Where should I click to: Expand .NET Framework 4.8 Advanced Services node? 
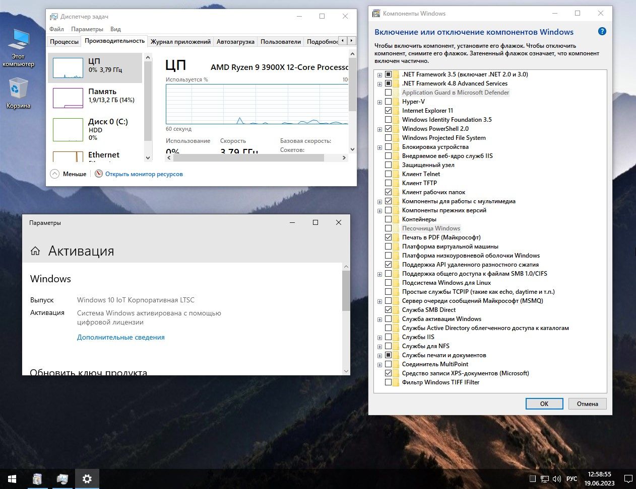pos(379,84)
